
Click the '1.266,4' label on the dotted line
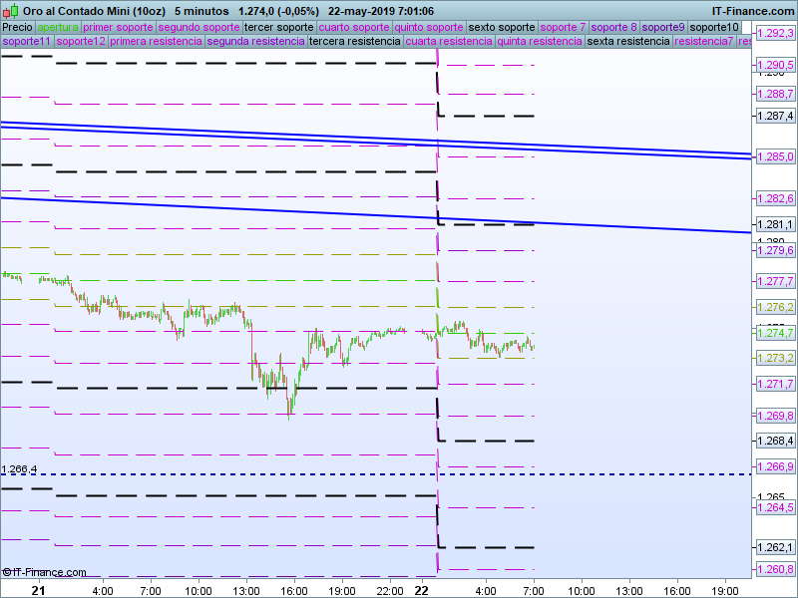coord(19,468)
